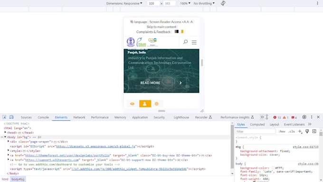
Task: Click the orange eye icon tab
Action: (x=132, y=104)
